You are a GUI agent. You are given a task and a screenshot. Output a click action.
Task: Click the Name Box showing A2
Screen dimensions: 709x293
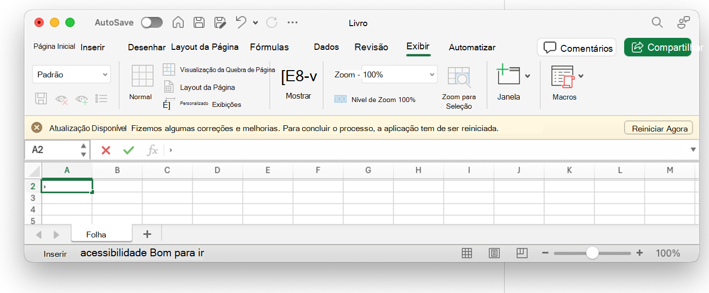coord(51,150)
